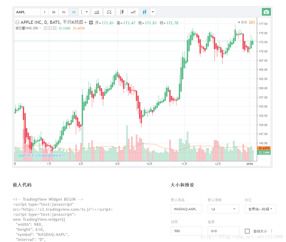The image size is (286, 242).
Task: Click the 高度 610 input field
Action: coord(223,231)
